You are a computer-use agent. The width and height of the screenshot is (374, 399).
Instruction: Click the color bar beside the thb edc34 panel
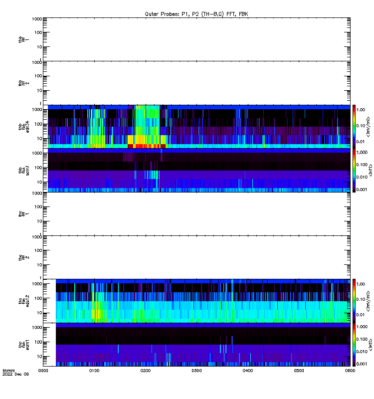pyautogui.click(x=354, y=127)
